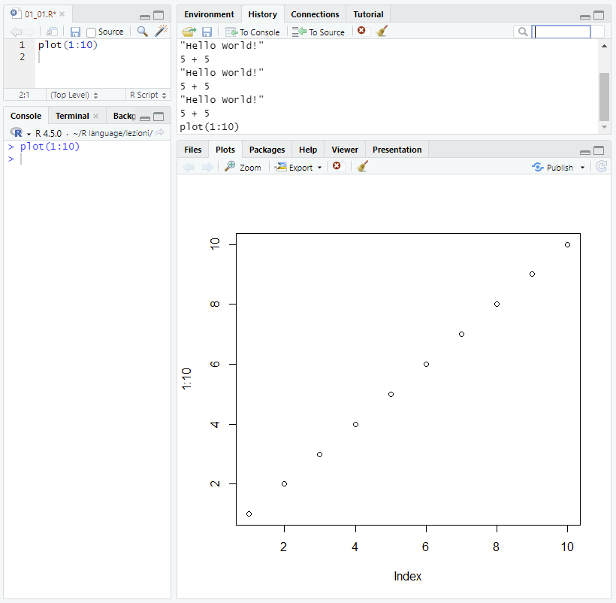Click the history scrollbar thumb
Screen dimensions: 616x603
[x=604, y=97]
